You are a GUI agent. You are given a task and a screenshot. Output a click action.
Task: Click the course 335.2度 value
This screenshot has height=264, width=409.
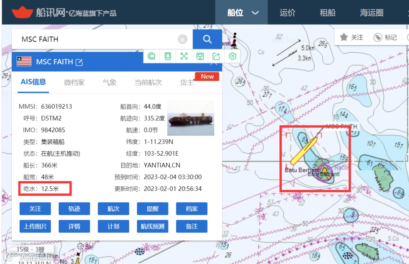click(x=155, y=118)
